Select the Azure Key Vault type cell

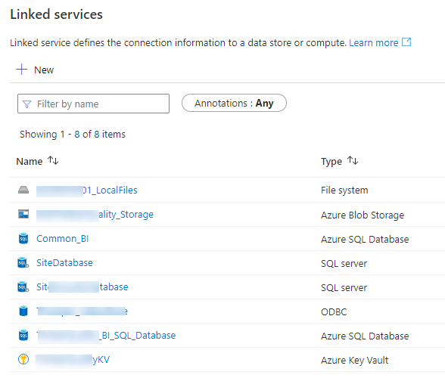[355, 361]
